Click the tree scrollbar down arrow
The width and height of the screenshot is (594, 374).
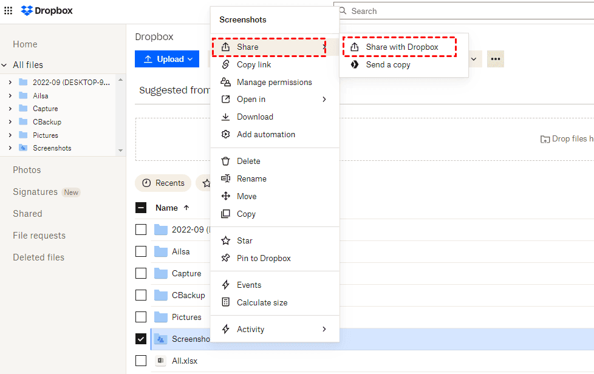[120, 151]
